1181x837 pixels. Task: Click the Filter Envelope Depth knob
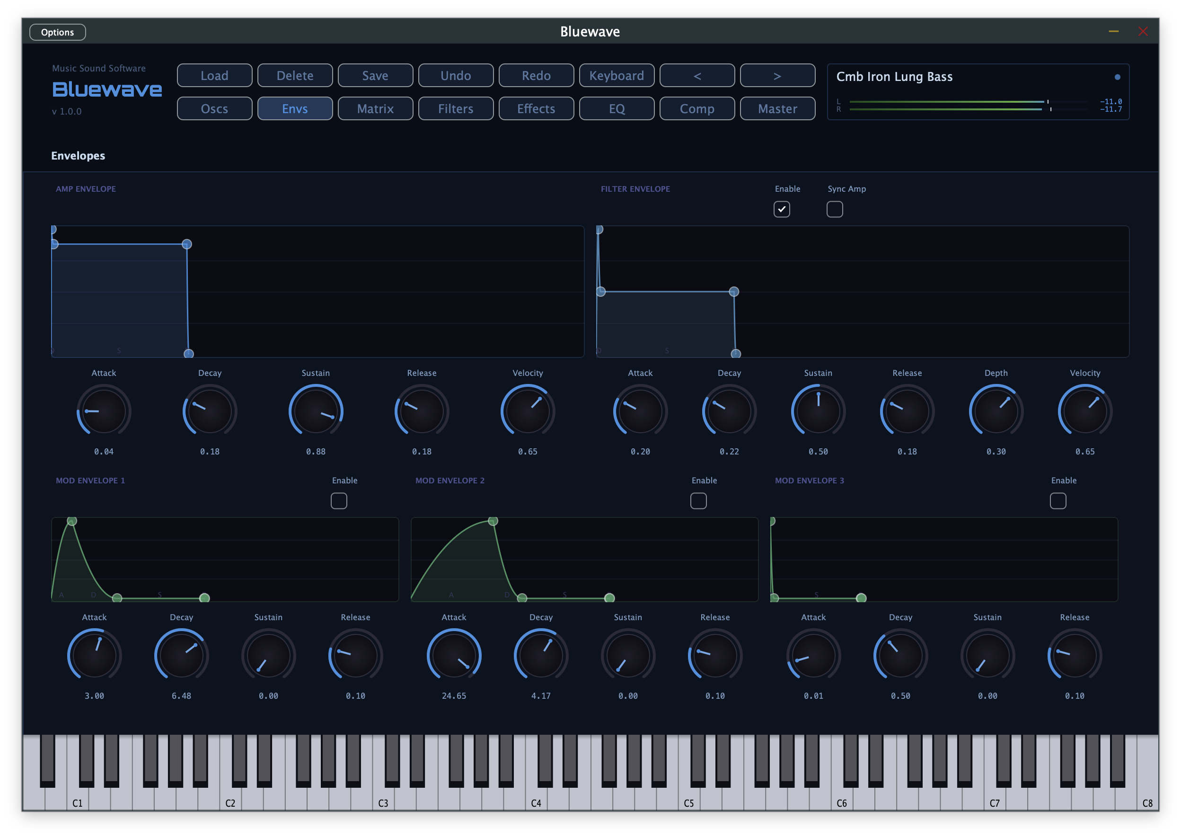996,411
